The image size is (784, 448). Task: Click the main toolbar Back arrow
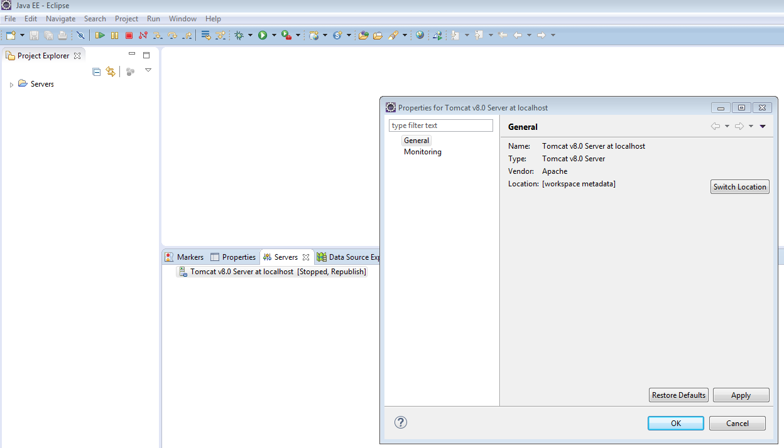[x=518, y=35]
